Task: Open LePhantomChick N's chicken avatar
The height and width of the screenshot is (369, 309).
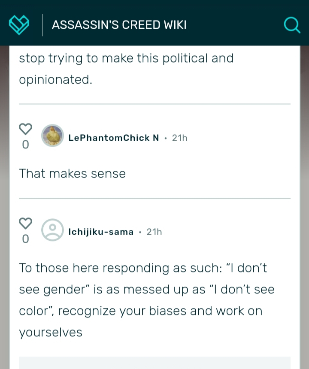Action: coord(52,136)
